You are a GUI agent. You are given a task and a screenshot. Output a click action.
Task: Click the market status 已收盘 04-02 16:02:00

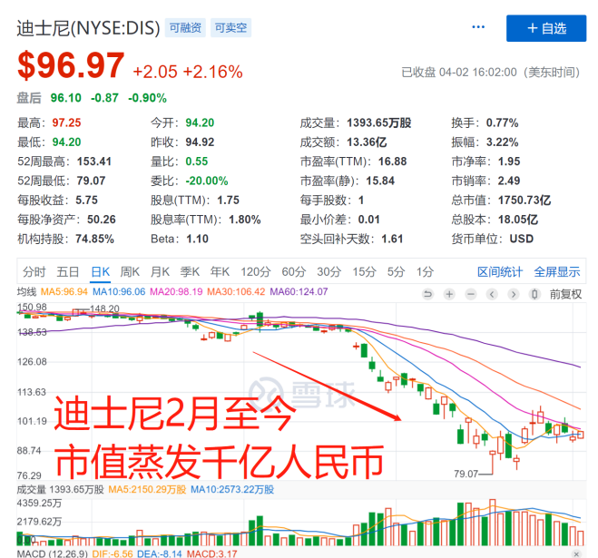pyautogui.click(x=459, y=72)
